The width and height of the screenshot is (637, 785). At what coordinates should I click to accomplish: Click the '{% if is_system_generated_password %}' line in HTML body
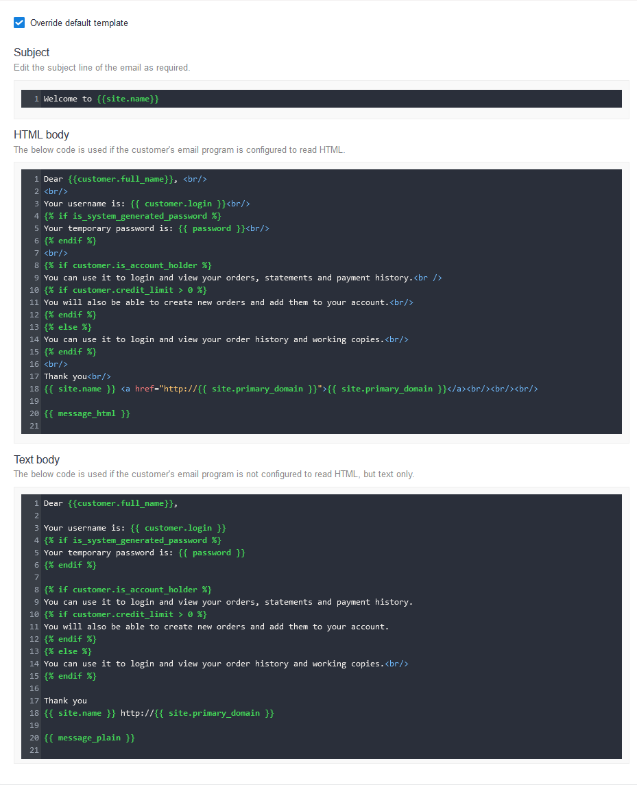point(133,216)
